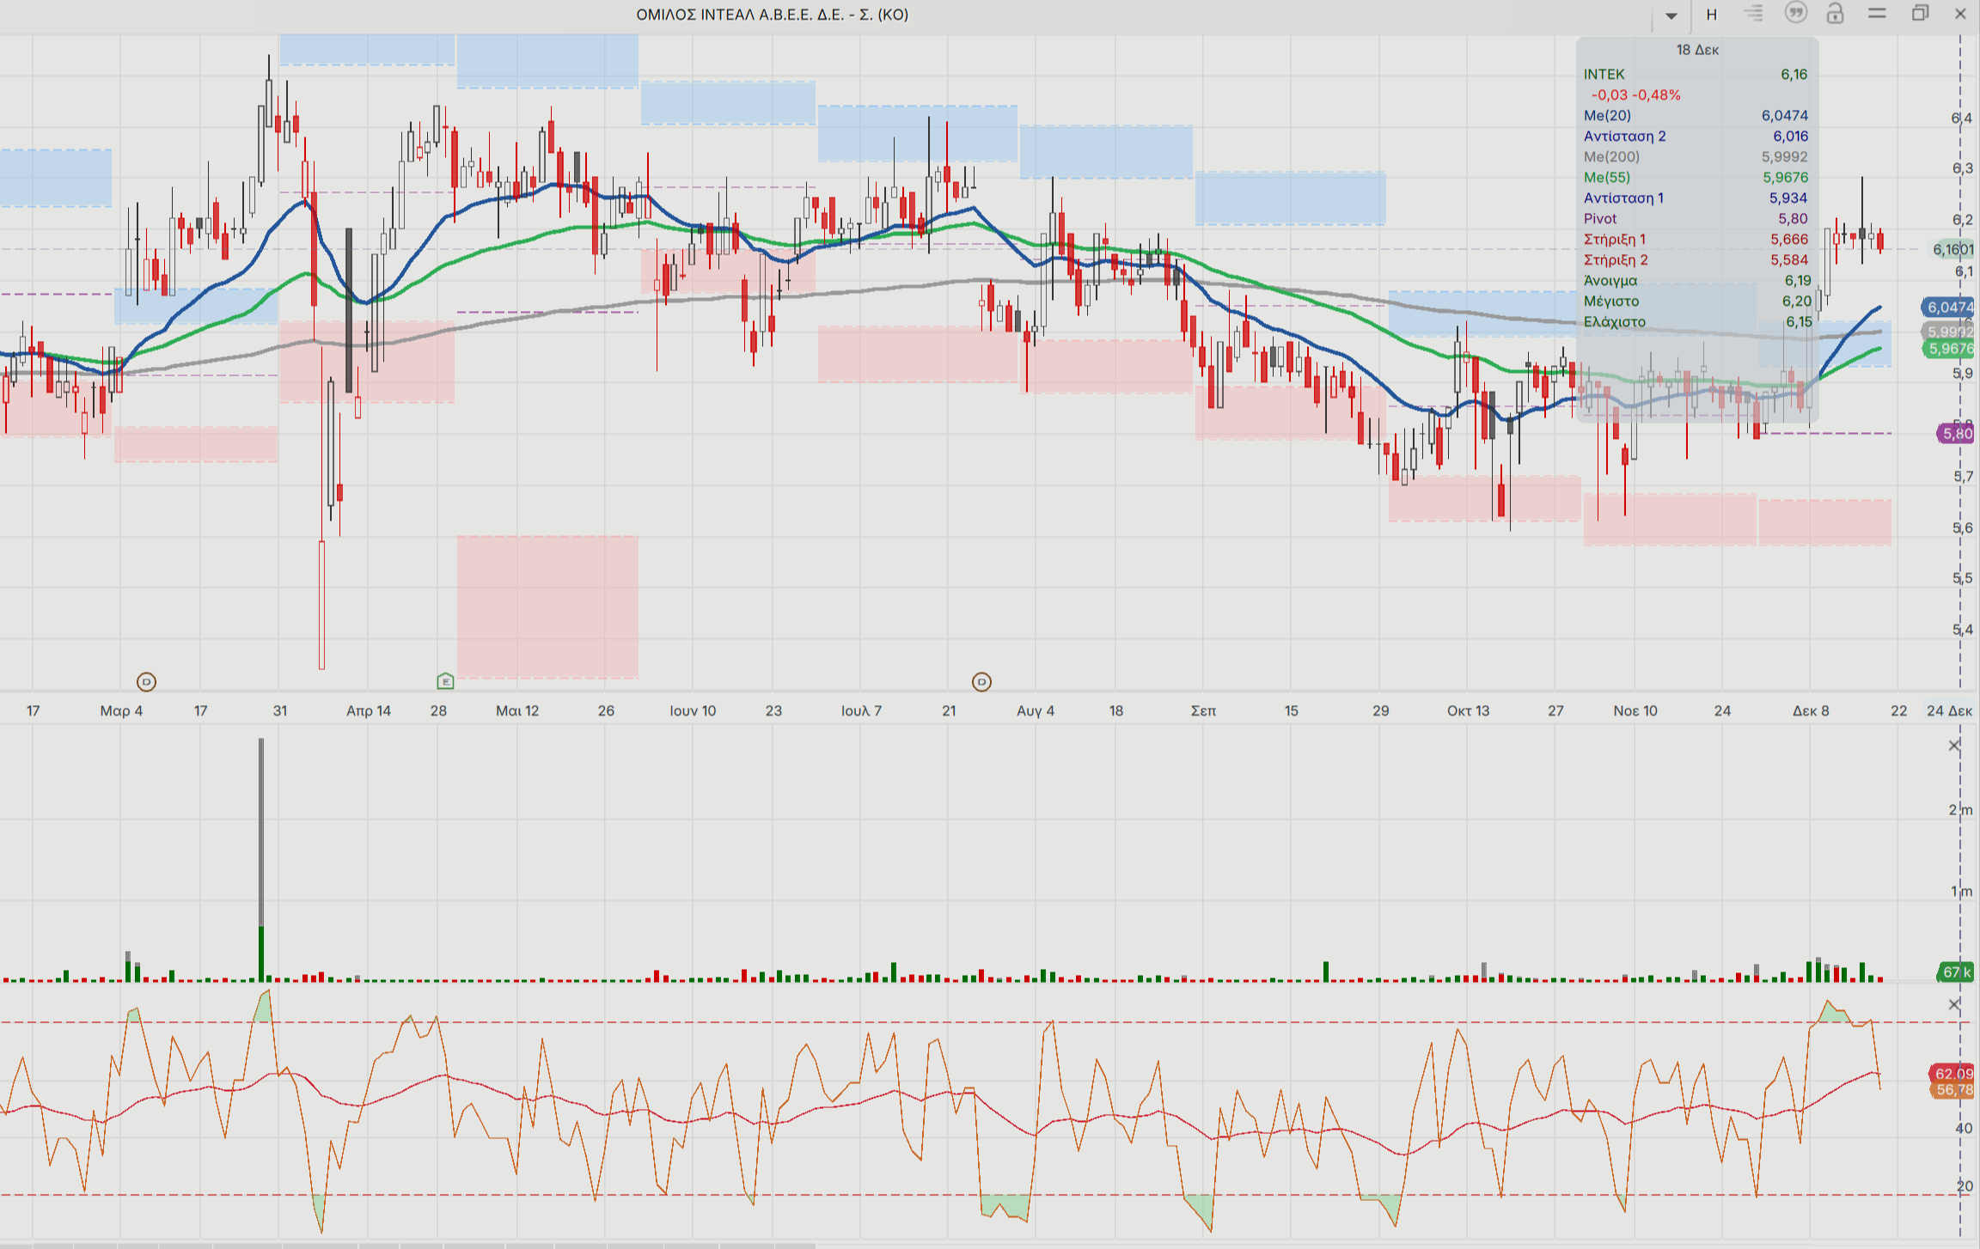Click the D dividend marker near July 21
The width and height of the screenshot is (1980, 1249).
[981, 682]
